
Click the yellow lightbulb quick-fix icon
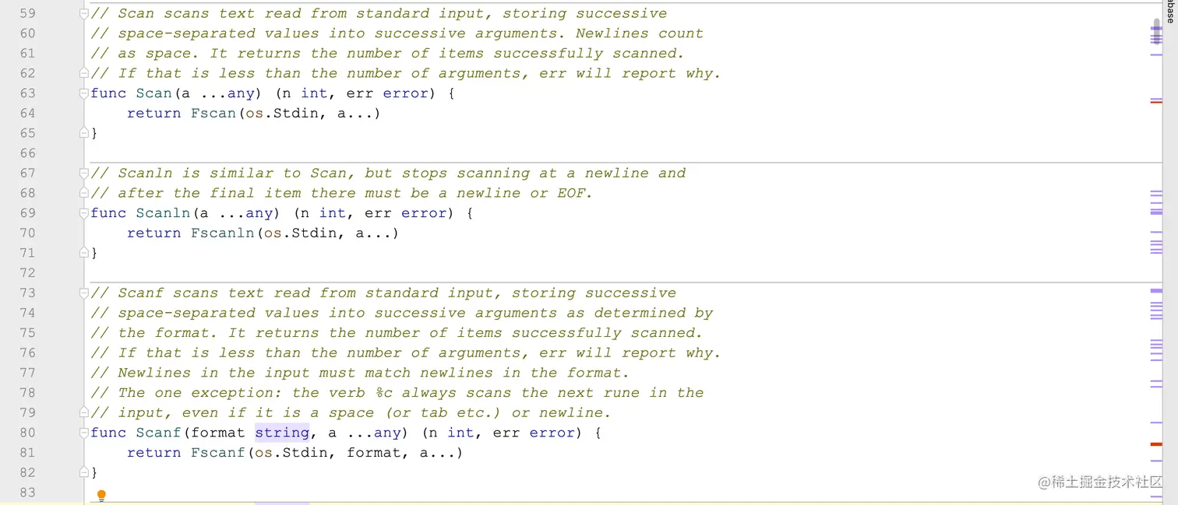(101, 496)
